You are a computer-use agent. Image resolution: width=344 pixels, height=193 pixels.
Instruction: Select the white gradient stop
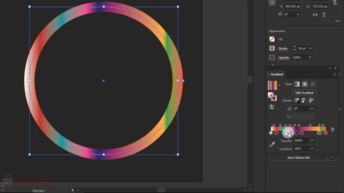(271, 133)
